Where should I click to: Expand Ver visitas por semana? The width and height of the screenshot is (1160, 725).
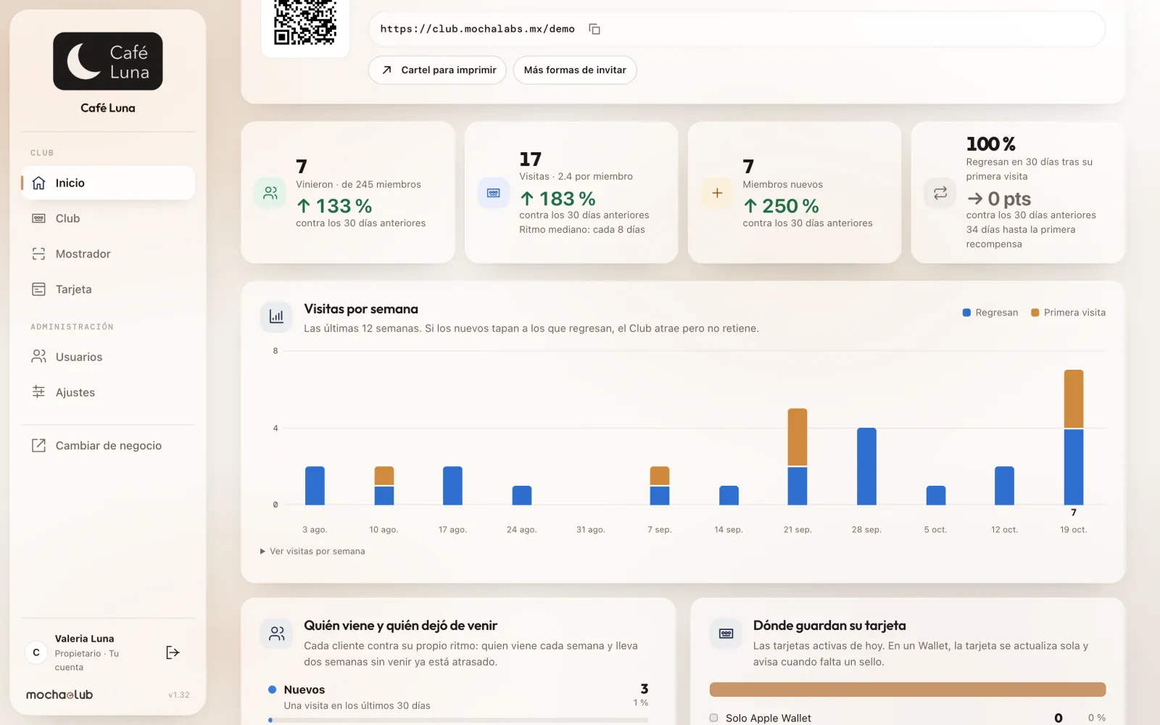click(x=312, y=552)
